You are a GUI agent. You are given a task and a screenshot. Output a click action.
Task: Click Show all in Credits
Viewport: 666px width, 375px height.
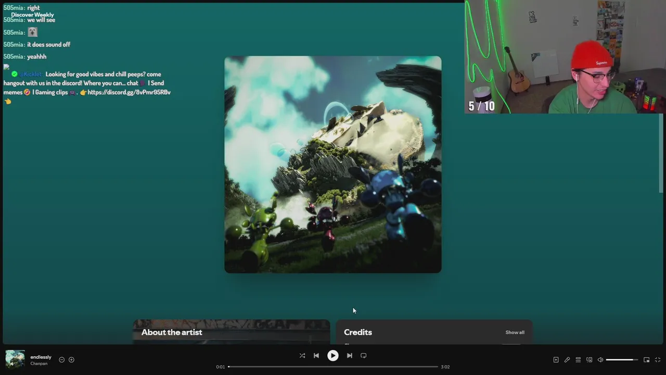515,332
